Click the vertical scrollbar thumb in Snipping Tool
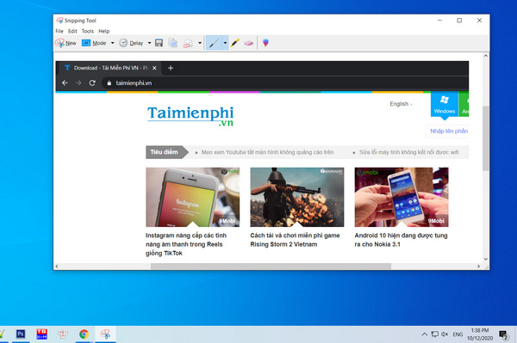This screenshot has height=343, width=517. click(x=486, y=138)
